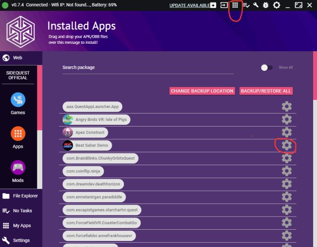Image resolution: width=317 pixels, height=247 pixels.
Task: Click CHANGE BACKUP LOCATION button
Action: [202, 91]
